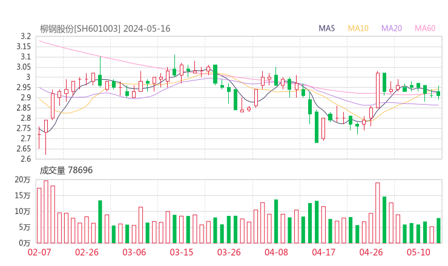Click the 5万 volume axis label
448x266 pixels.
click(25, 227)
